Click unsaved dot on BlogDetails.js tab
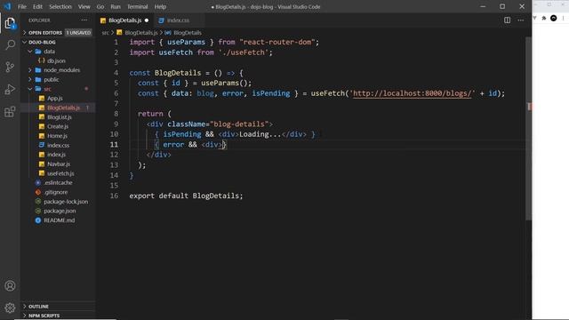The width and height of the screenshot is (569, 320). (x=147, y=20)
